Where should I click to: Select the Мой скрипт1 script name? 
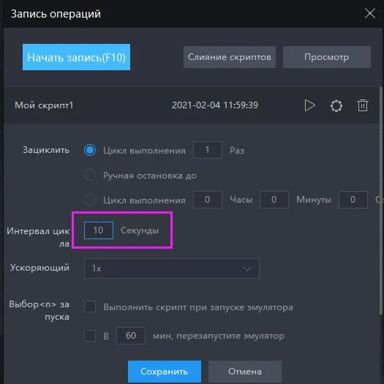click(x=44, y=105)
